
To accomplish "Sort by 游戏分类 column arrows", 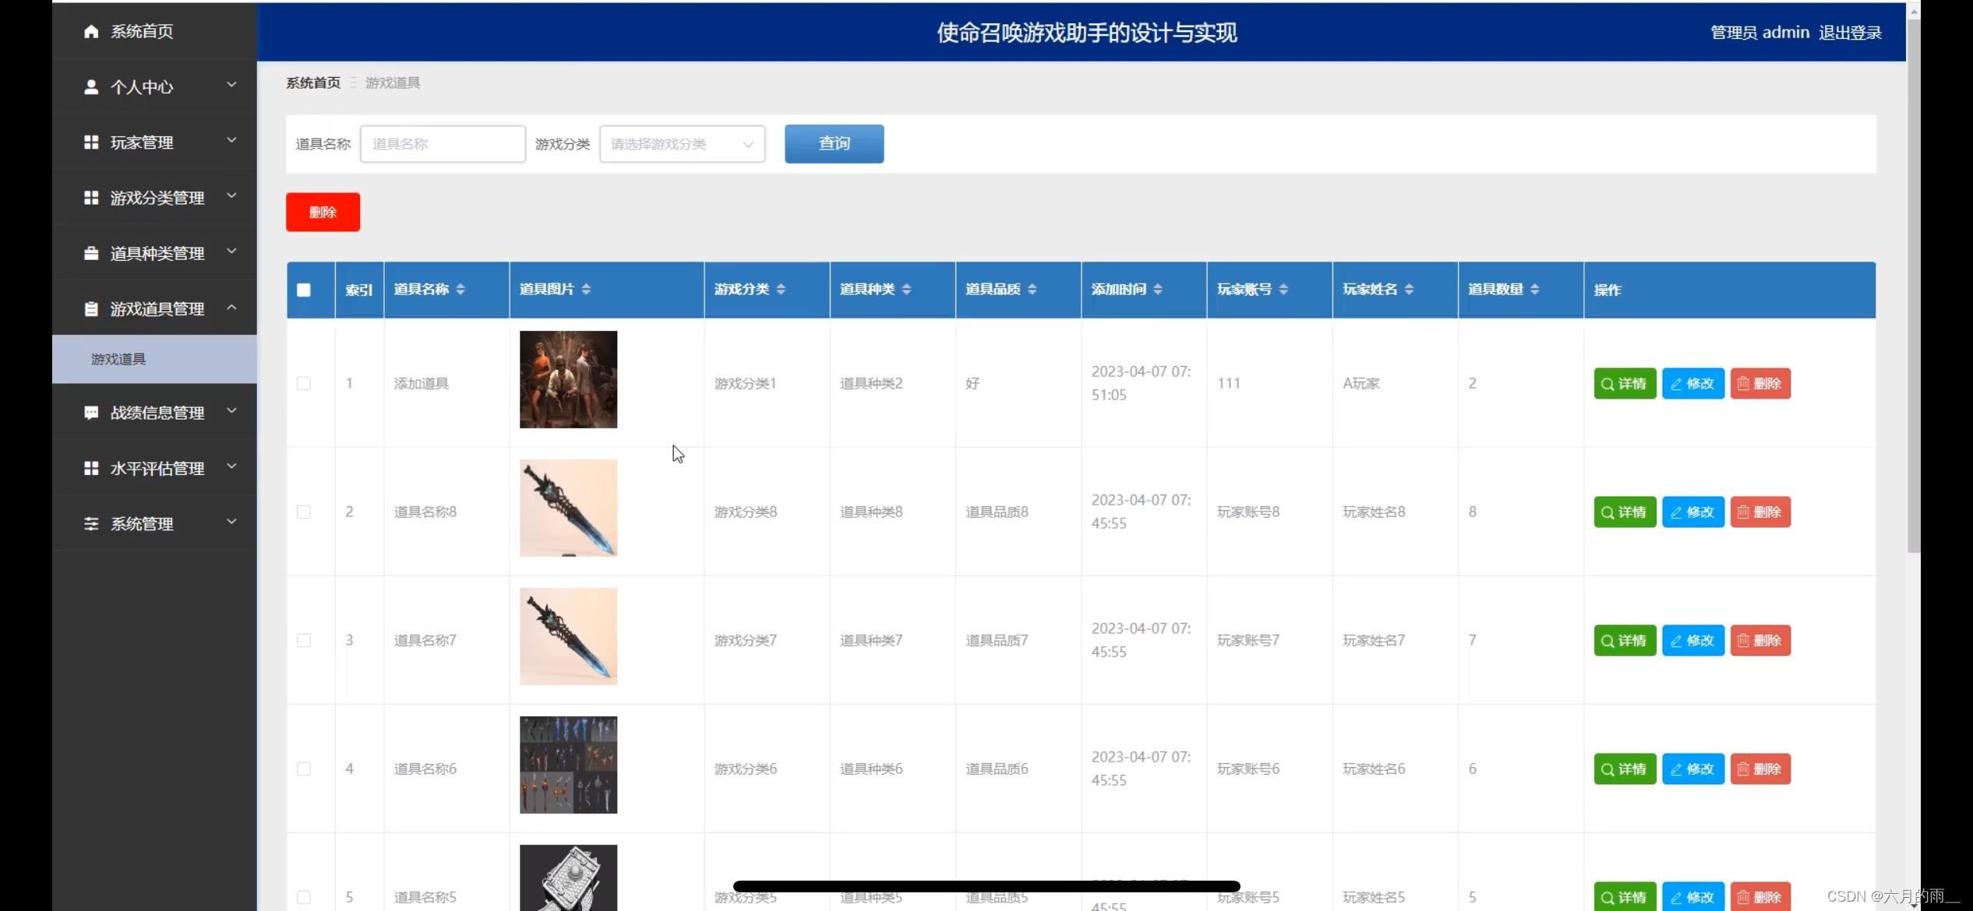I will click(781, 290).
